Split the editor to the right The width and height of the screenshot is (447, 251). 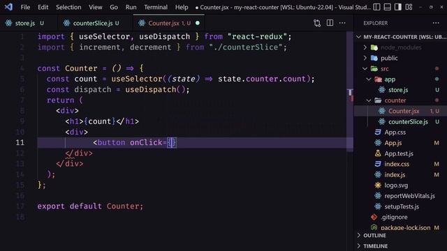pos(330,23)
